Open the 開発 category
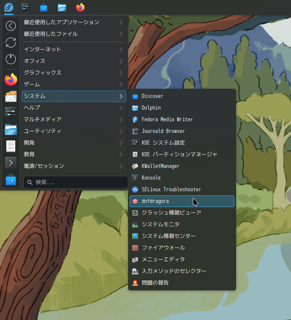Viewport: 291px width, 320px height. [x=74, y=142]
